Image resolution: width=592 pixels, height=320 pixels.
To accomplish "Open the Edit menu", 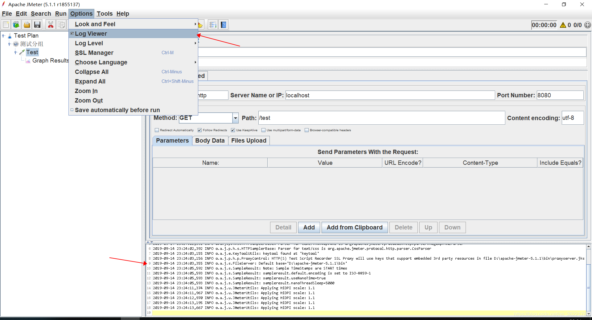I will pos(21,14).
